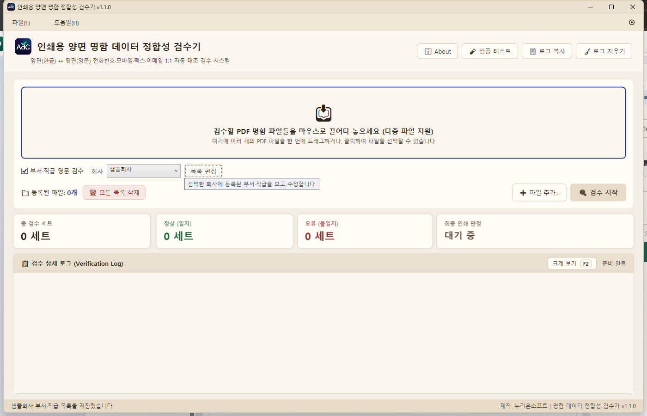Click the clipboard icon next to 검수 상세 로그

tap(25, 264)
